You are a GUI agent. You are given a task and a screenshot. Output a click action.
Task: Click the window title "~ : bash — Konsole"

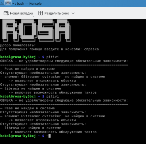[27, 4]
